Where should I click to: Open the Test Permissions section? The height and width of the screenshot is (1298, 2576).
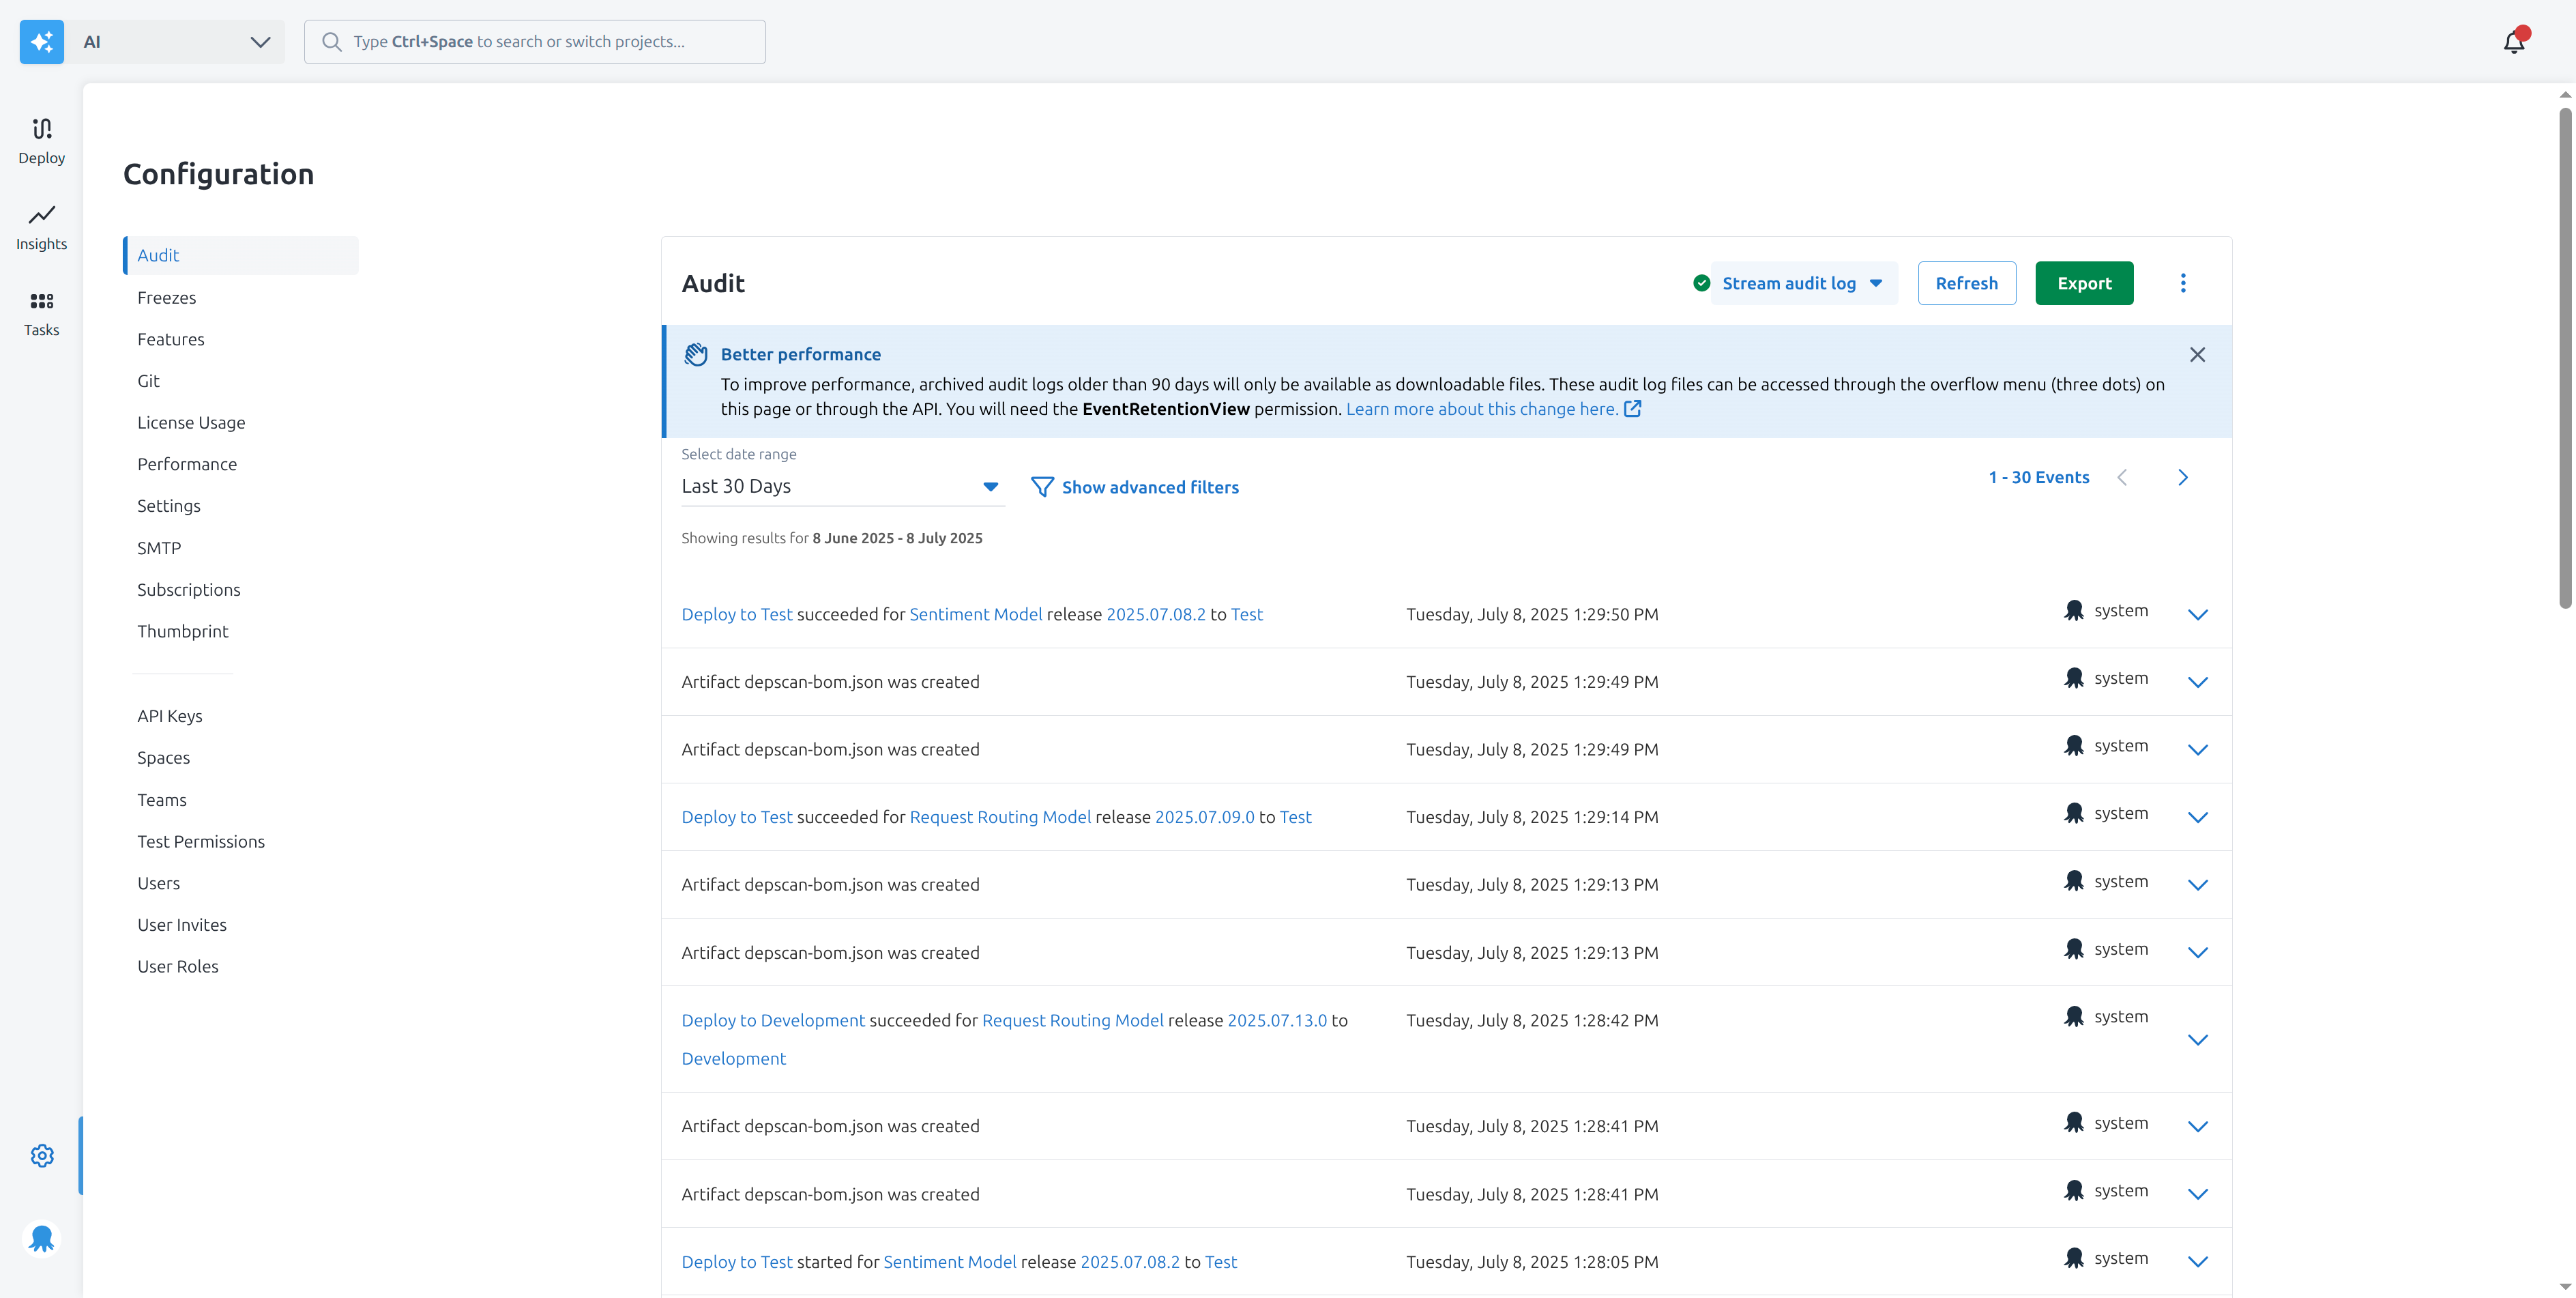200,841
